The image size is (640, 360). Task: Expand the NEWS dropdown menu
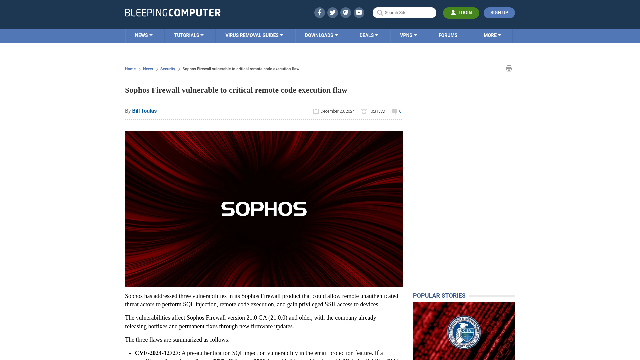coord(144,35)
